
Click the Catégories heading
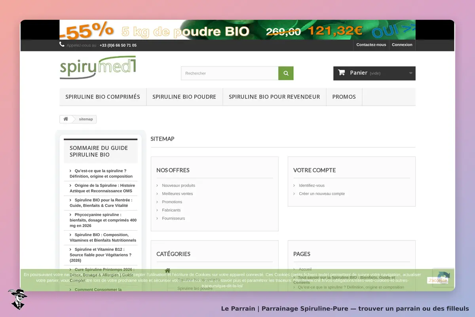pyautogui.click(x=173, y=254)
